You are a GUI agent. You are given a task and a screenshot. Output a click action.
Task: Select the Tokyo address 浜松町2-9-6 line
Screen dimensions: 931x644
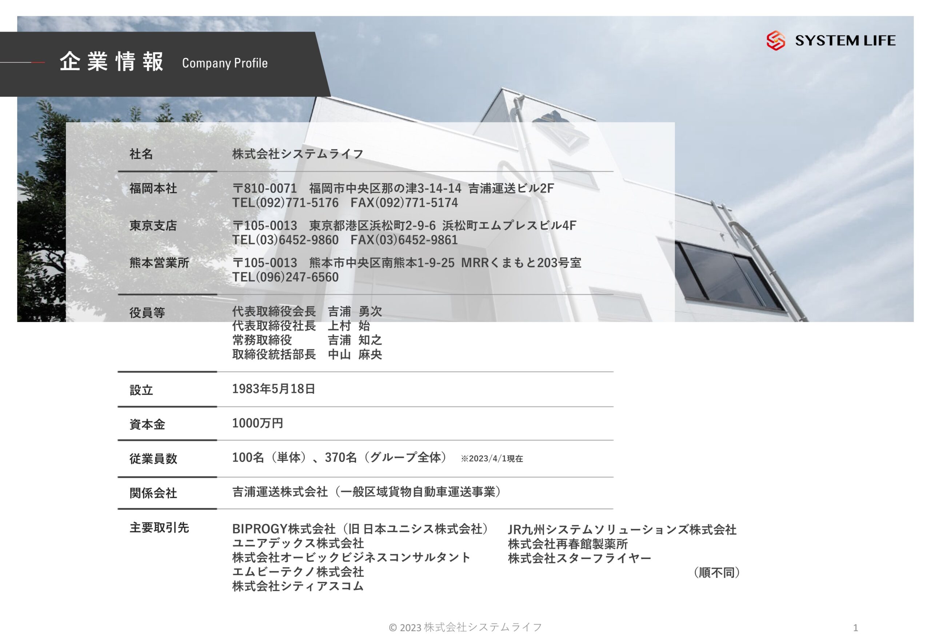pos(404,225)
